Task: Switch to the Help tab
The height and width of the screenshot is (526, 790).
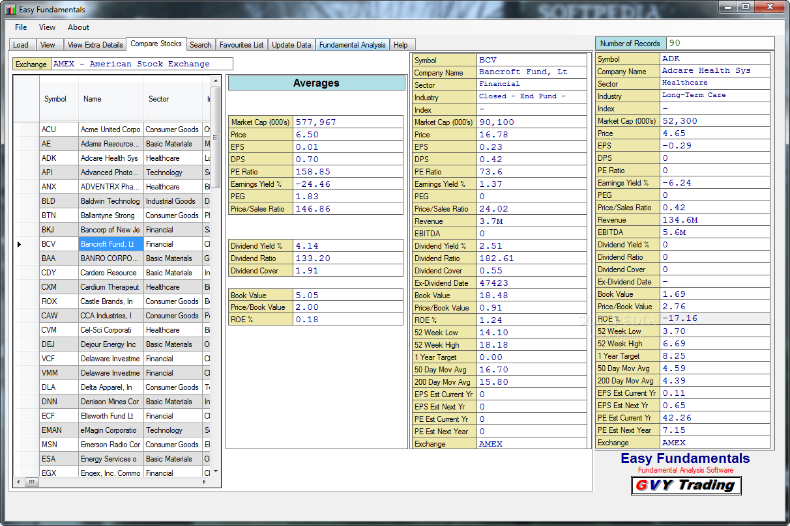Action: [x=401, y=45]
